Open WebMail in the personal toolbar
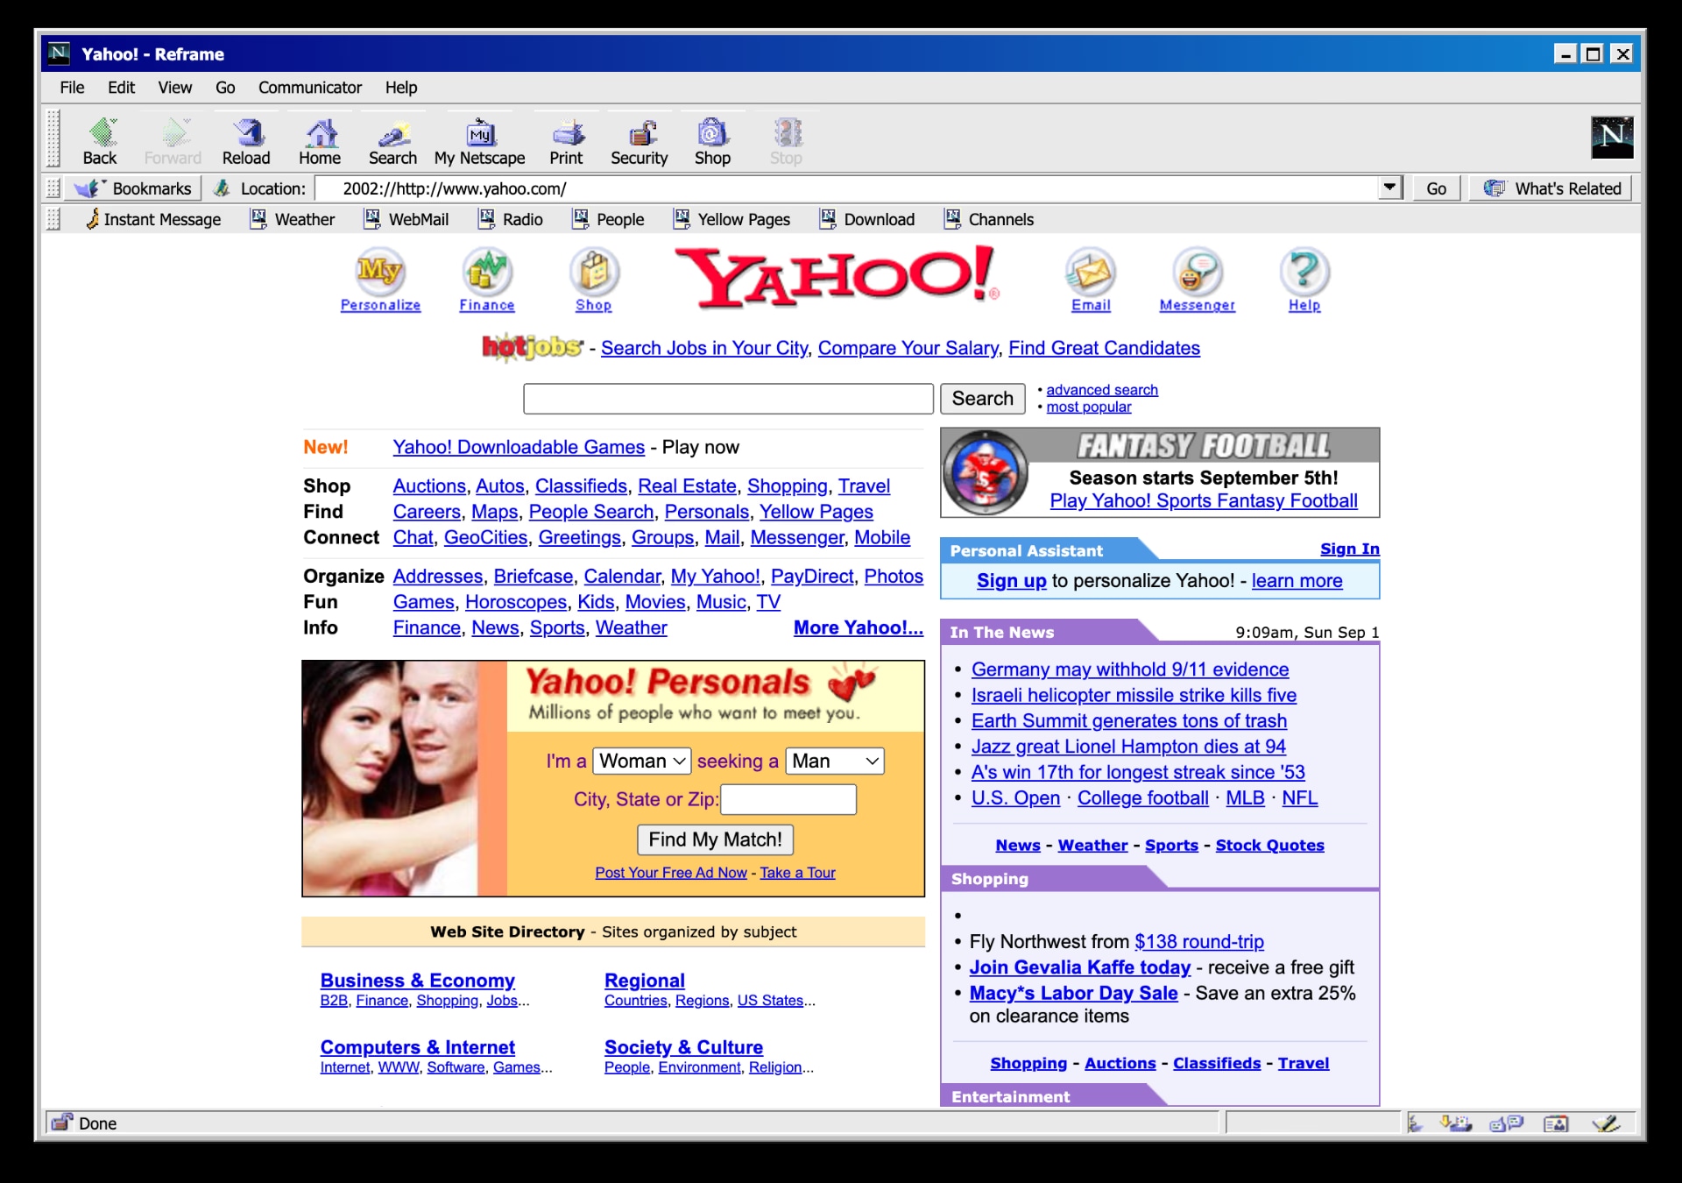This screenshot has height=1183, width=1682. tap(406, 219)
